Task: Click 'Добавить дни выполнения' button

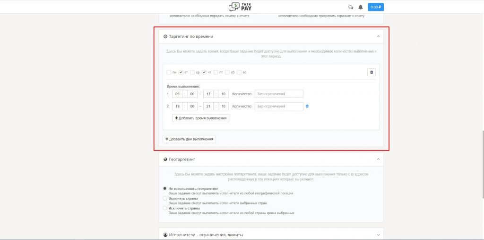Action: coord(189,139)
